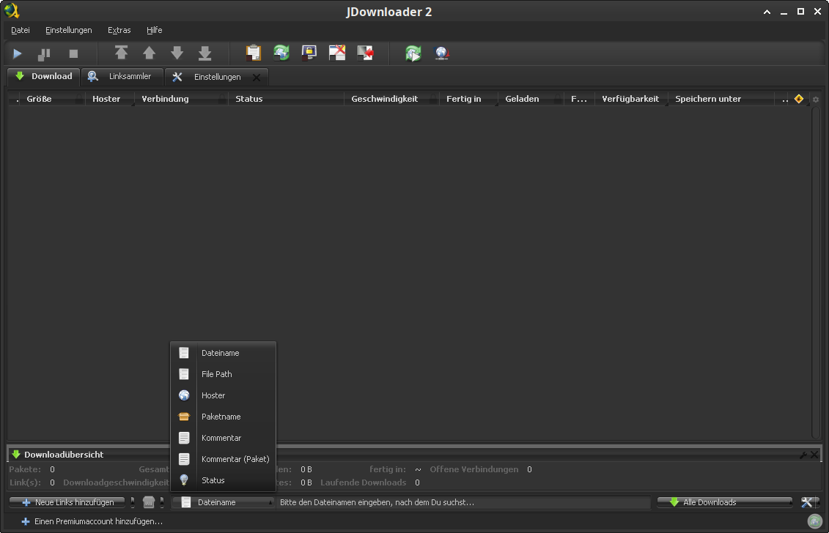The width and height of the screenshot is (829, 533).
Task: Toggle clipboard monitoring icon in toolbar
Action: coord(254,53)
